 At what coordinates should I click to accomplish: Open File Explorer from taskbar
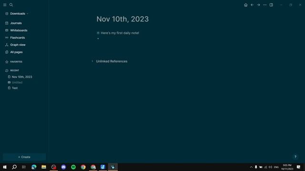(44, 167)
